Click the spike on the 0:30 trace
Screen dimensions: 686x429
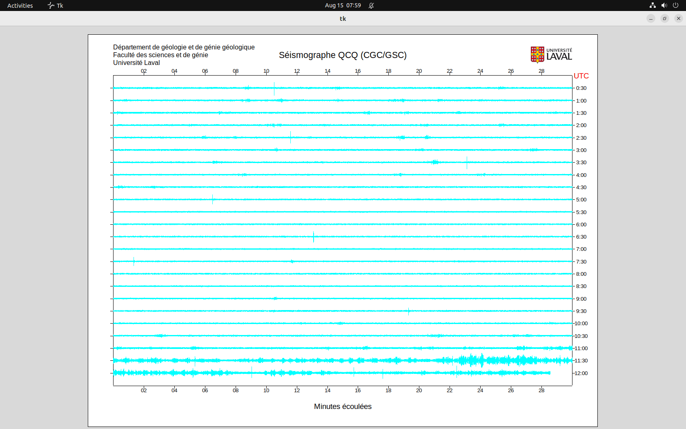274,89
